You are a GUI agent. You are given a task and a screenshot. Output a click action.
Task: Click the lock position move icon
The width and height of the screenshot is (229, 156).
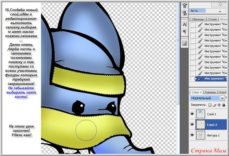(x=218, y=105)
